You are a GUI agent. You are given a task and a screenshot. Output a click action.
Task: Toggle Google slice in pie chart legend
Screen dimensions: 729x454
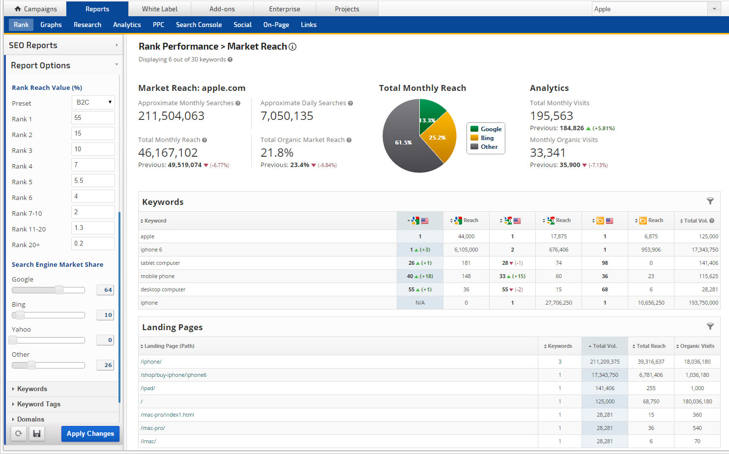point(486,129)
